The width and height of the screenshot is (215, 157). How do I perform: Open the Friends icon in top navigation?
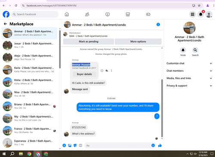(x=87, y=14)
